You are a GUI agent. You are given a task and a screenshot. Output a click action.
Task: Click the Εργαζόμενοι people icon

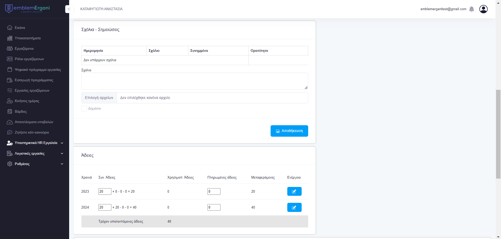point(10,49)
